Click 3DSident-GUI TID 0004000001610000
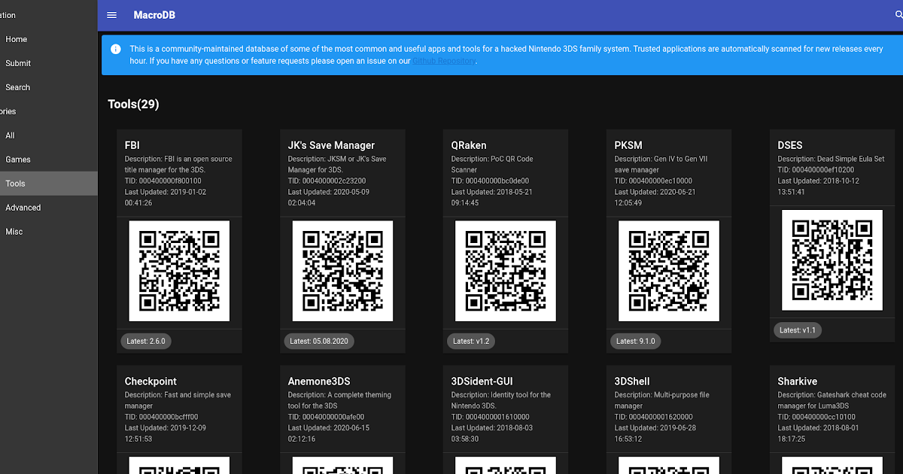This screenshot has height=474, width=903. click(491, 417)
